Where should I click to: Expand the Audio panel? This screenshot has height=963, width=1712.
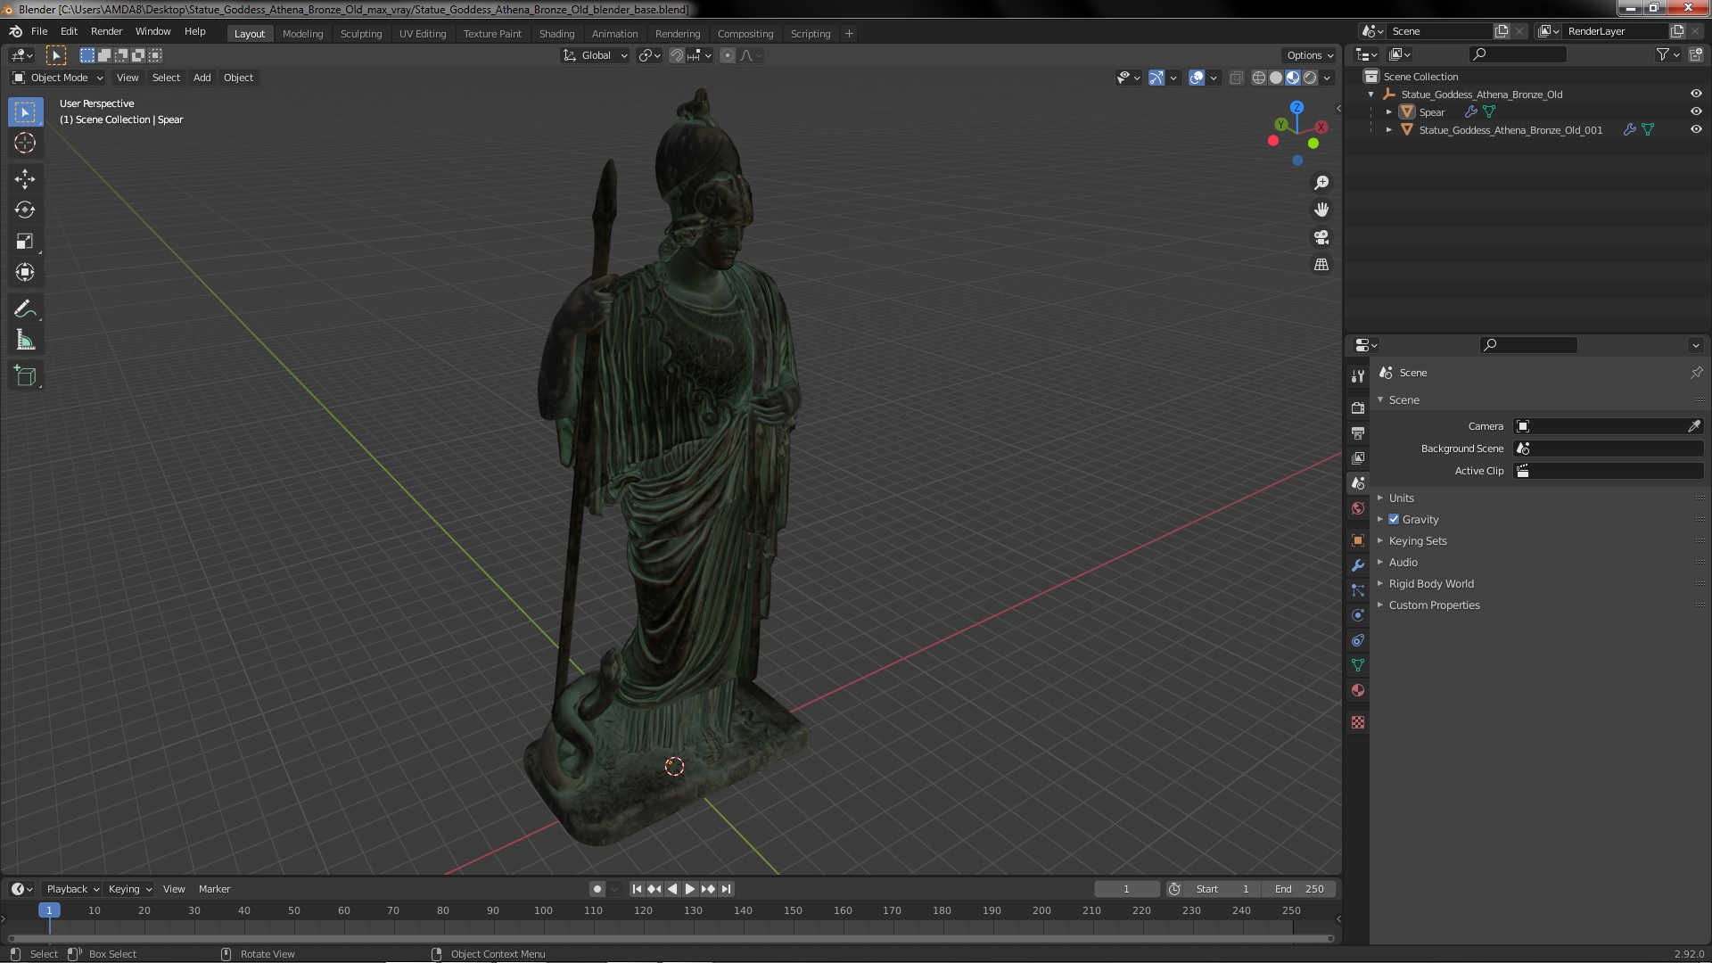pyautogui.click(x=1403, y=562)
